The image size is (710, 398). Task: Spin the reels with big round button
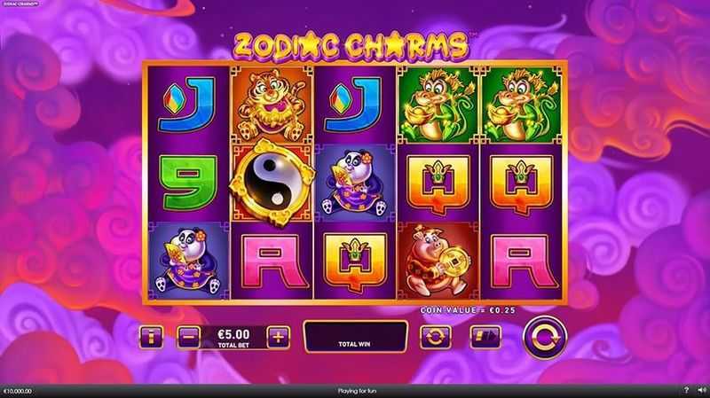544,338
